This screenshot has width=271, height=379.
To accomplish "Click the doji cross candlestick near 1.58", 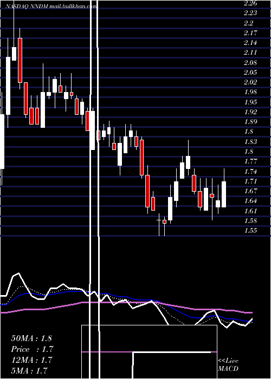I will [159, 225].
